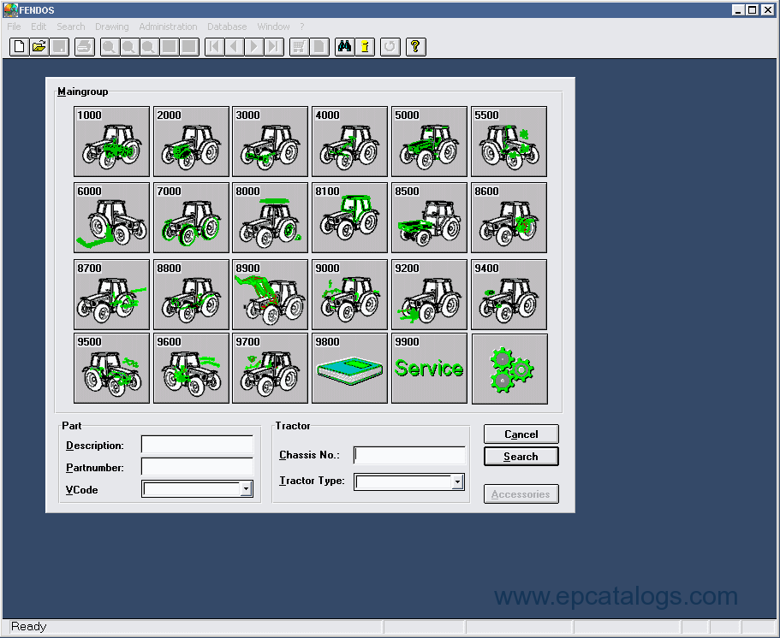
Task: Select maingroup 9000 tile
Action: click(x=349, y=294)
